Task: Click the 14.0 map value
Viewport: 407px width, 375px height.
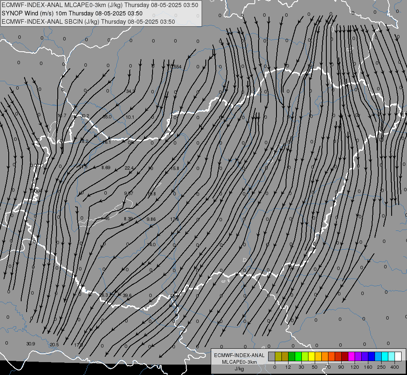Action: (151, 245)
